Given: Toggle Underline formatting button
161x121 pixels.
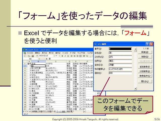Looking at the screenshot, I should pyautogui.click(x=68, y=56).
